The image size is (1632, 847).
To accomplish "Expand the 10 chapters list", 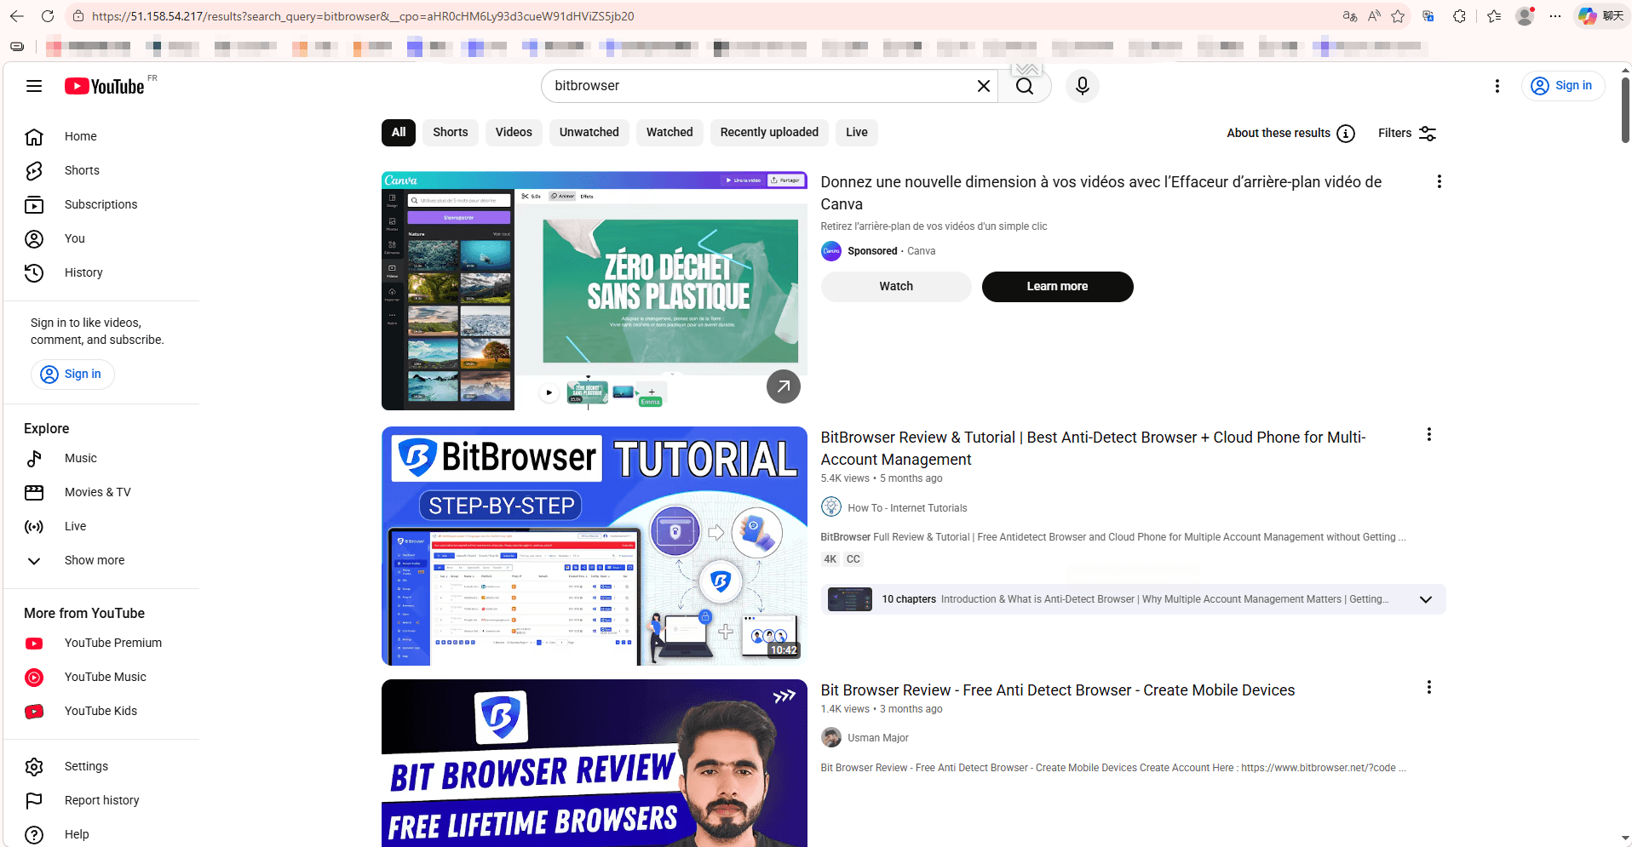I will pyautogui.click(x=1425, y=599).
